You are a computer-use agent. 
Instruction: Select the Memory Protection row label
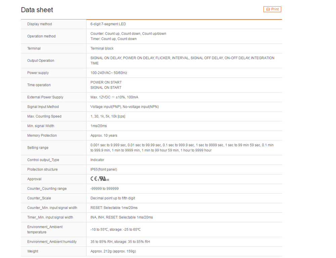[x=42, y=135]
